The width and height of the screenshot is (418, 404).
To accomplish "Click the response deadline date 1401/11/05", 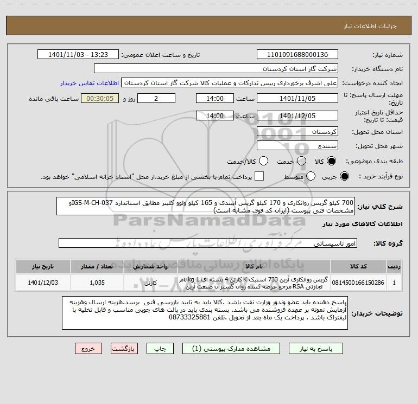I will pyautogui.click(x=297, y=98).
